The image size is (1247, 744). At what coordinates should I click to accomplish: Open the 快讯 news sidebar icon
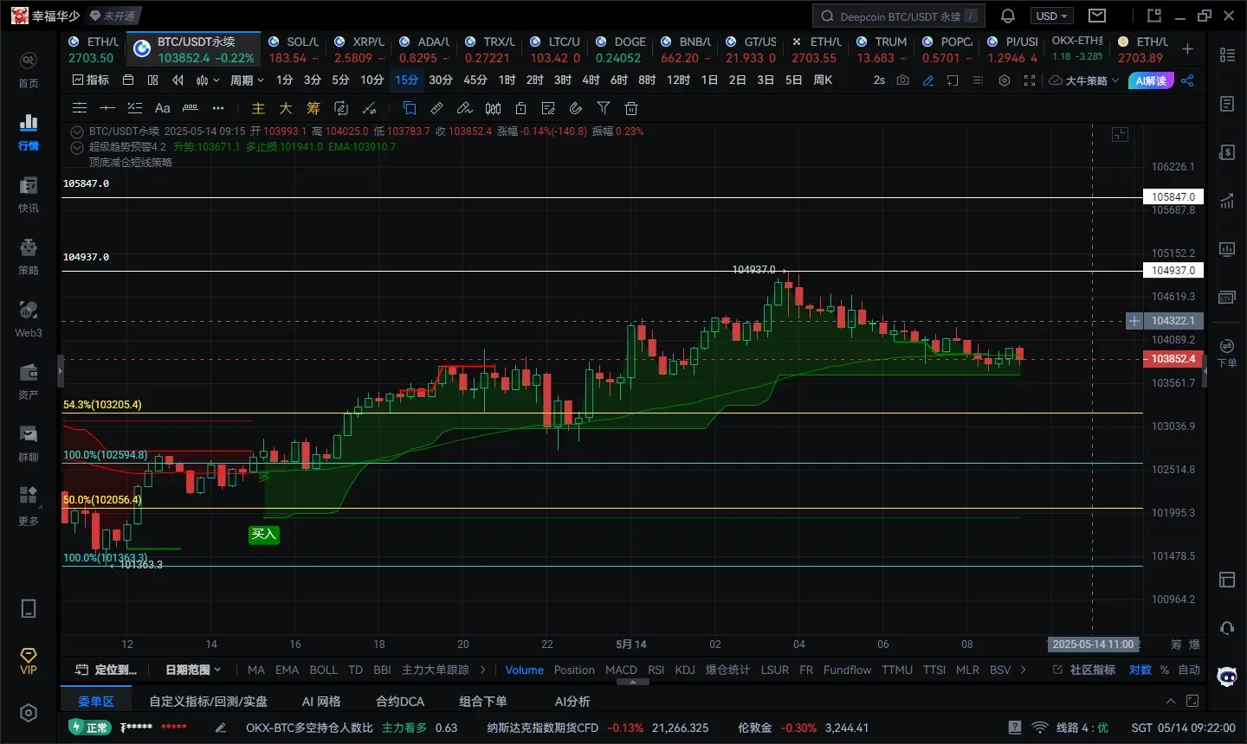[x=29, y=195]
